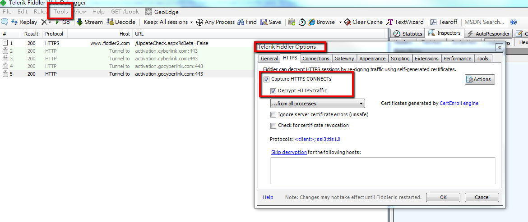Click the Any Process target icon

(x=199, y=22)
